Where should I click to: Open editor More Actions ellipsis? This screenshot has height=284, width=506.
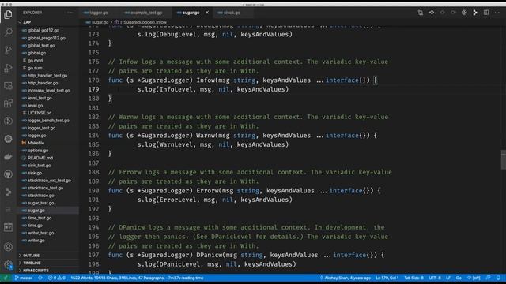497,13
